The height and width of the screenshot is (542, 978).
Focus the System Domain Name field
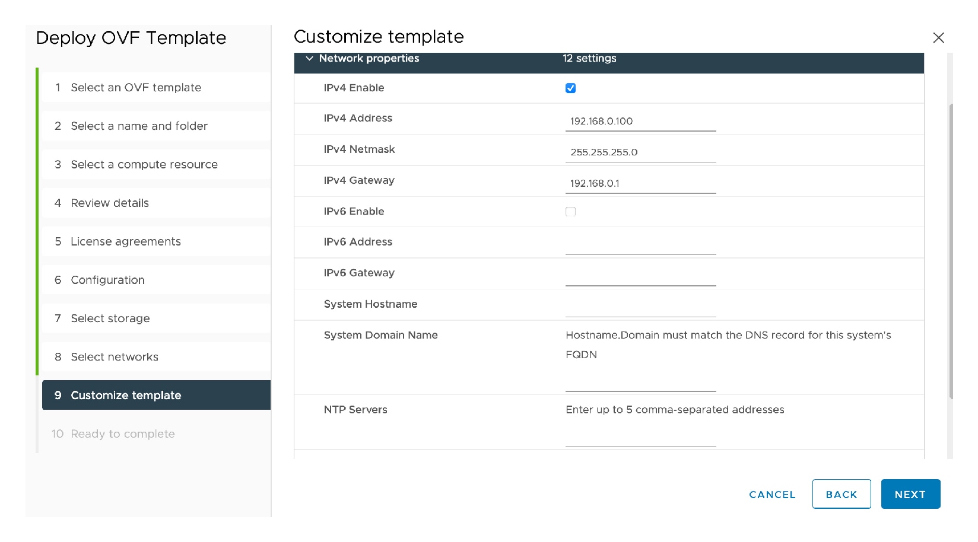click(640, 382)
